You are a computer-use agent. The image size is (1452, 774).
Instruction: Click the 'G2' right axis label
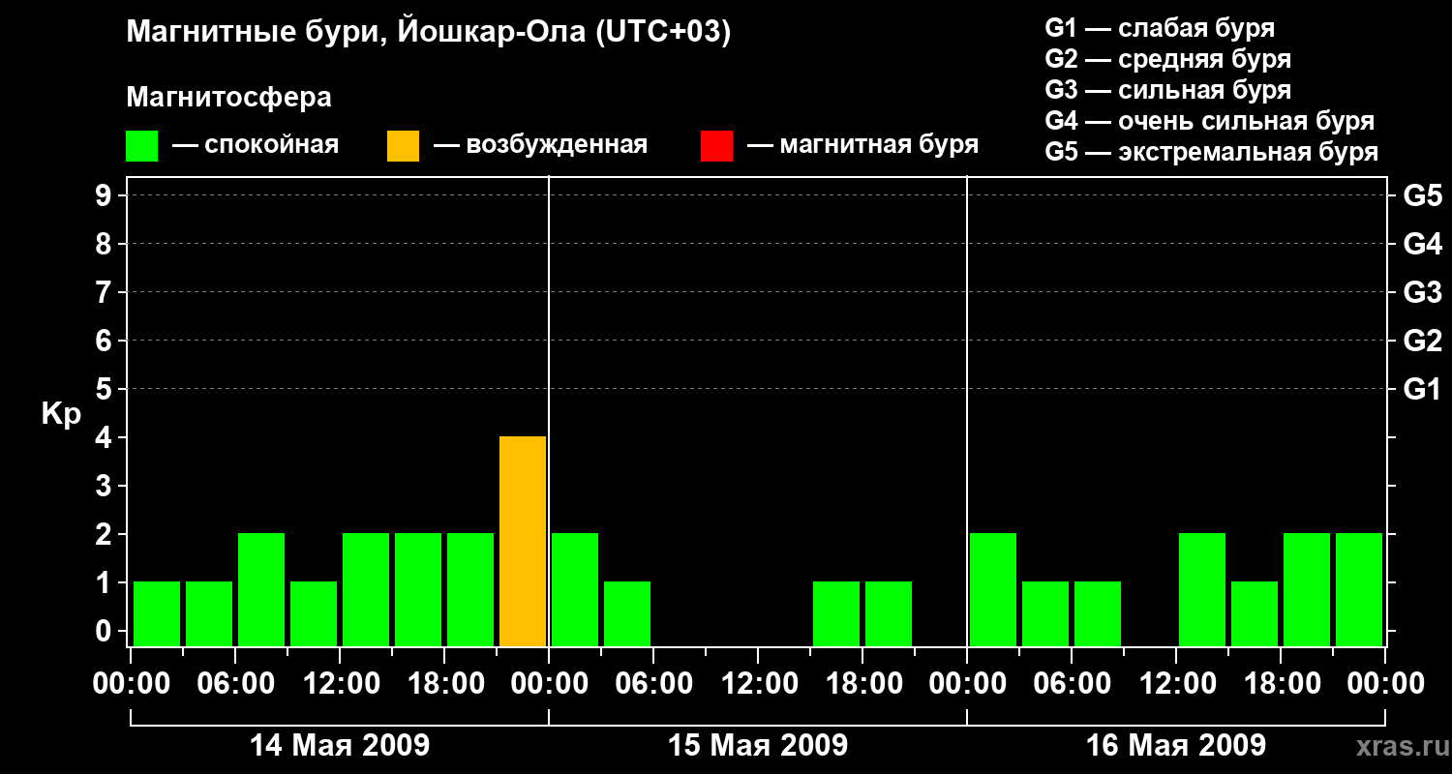[x=1422, y=341]
